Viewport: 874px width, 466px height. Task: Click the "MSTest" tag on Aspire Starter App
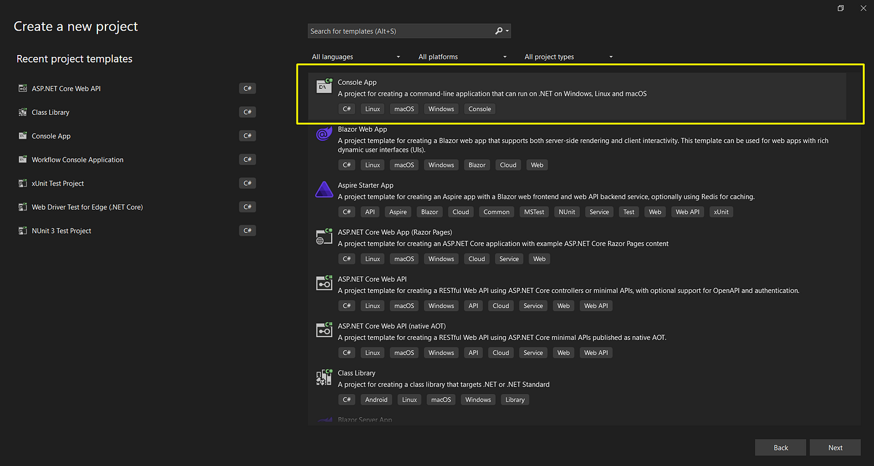click(534, 212)
